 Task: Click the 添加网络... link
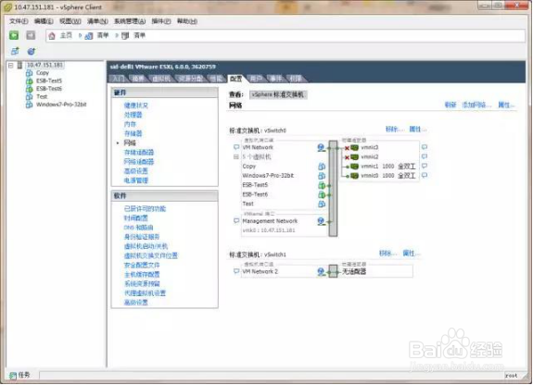click(x=476, y=105)
